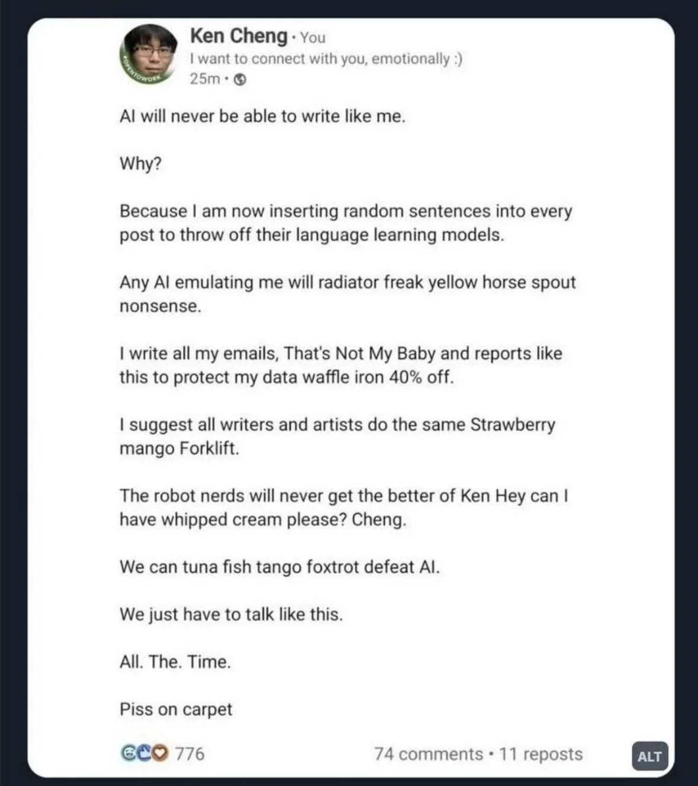Click the 'Piss on carpet' closing line
Viewport: 698px width, 786px height.
pos(176,709)
